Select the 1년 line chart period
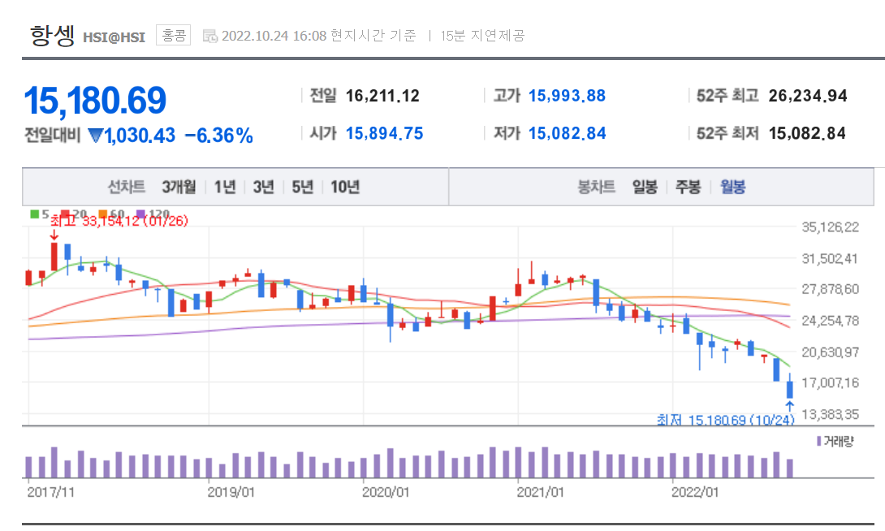This screenshot has width=885, height=531. (225, 187)
